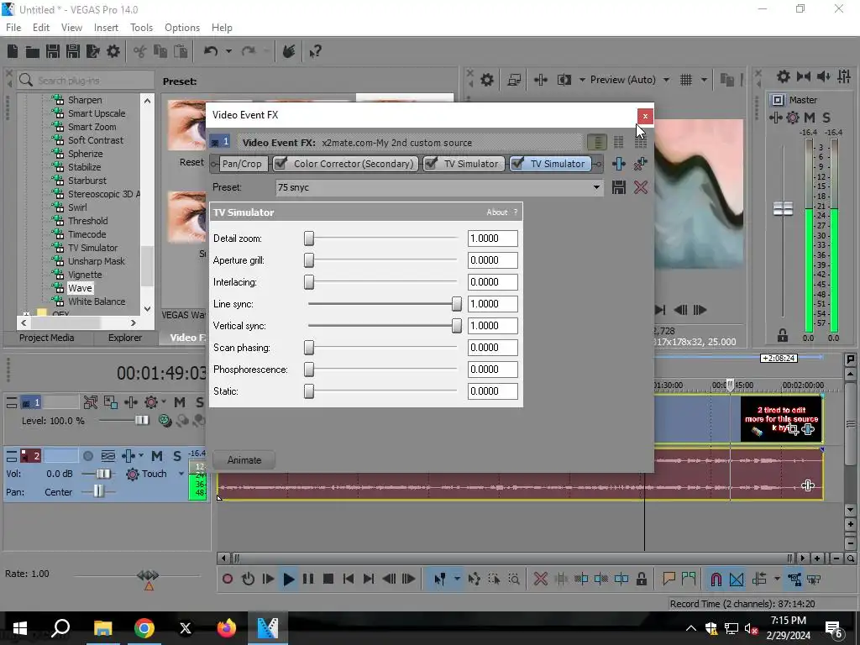Mute audio track 2 with M button
The image size is (860, 645).
[157, 456]
